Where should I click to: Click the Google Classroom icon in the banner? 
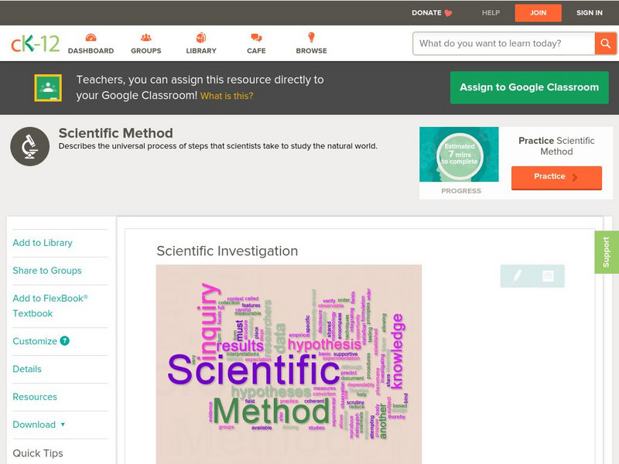50,87
